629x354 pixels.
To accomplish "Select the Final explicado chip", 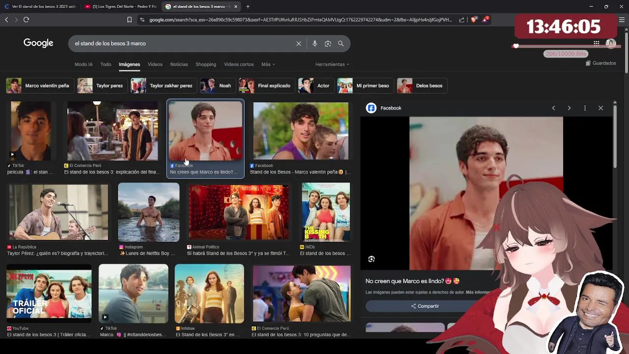I will [x=266, y=86].
